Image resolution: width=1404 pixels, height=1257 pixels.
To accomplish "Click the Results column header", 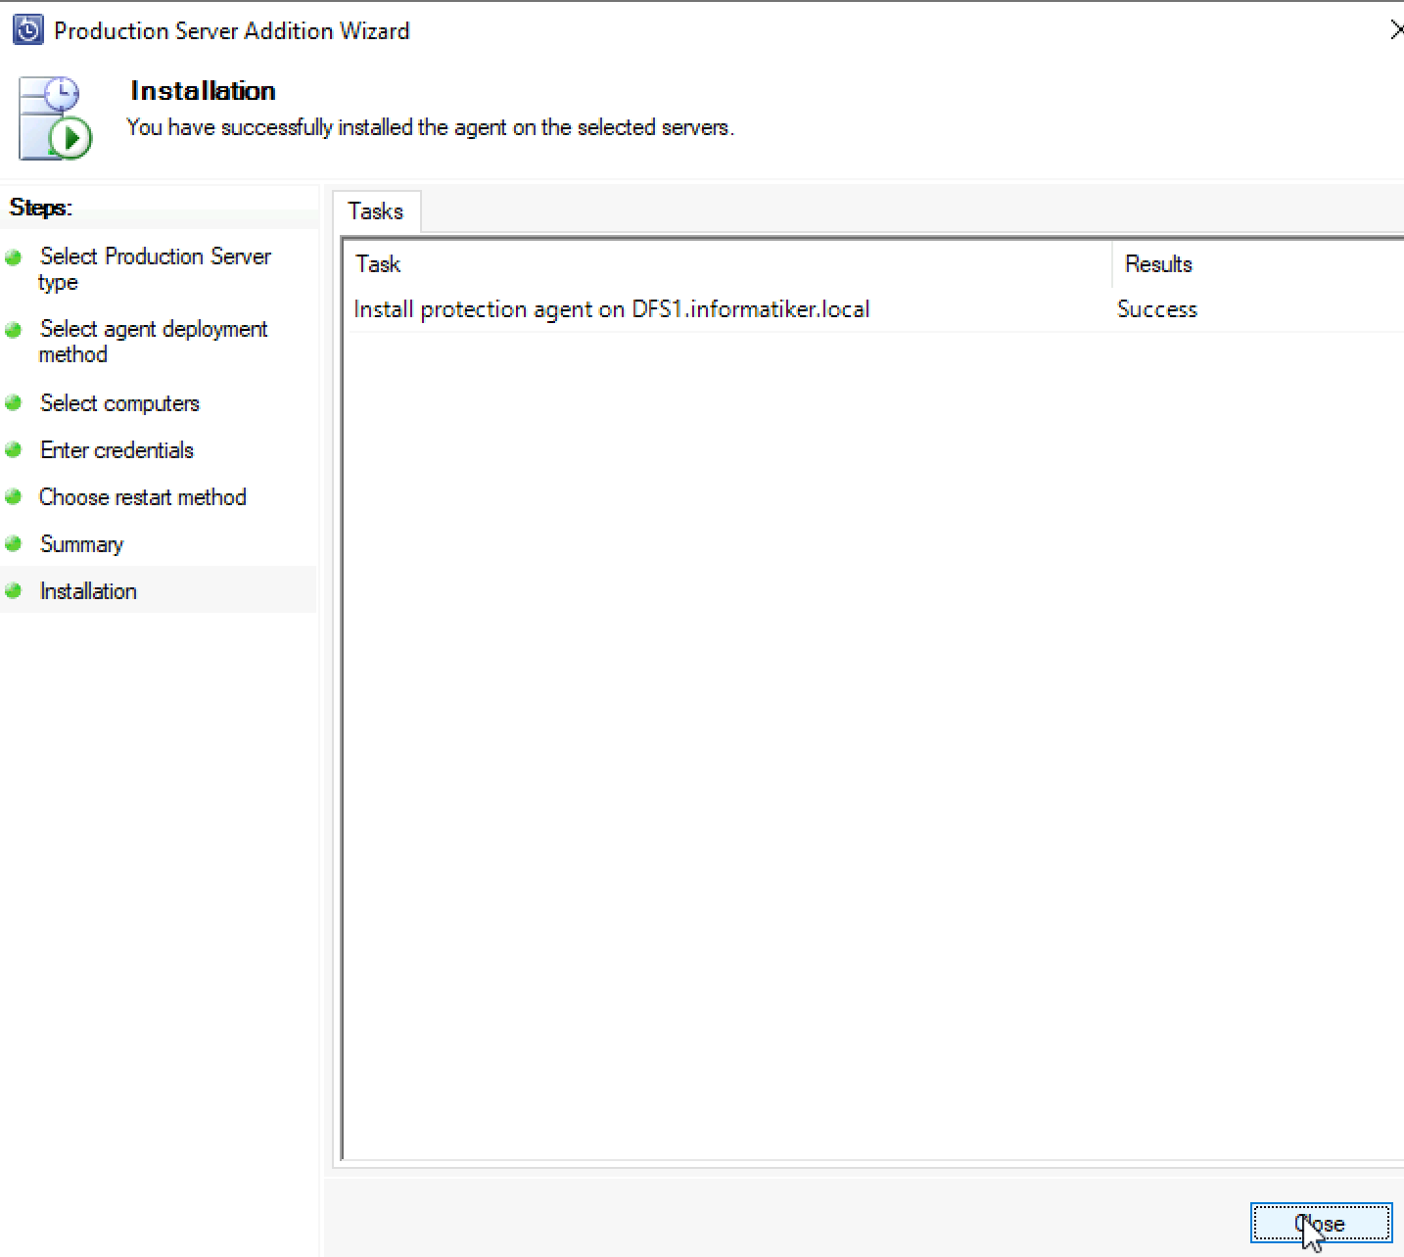I will [x=1259, y=264].
